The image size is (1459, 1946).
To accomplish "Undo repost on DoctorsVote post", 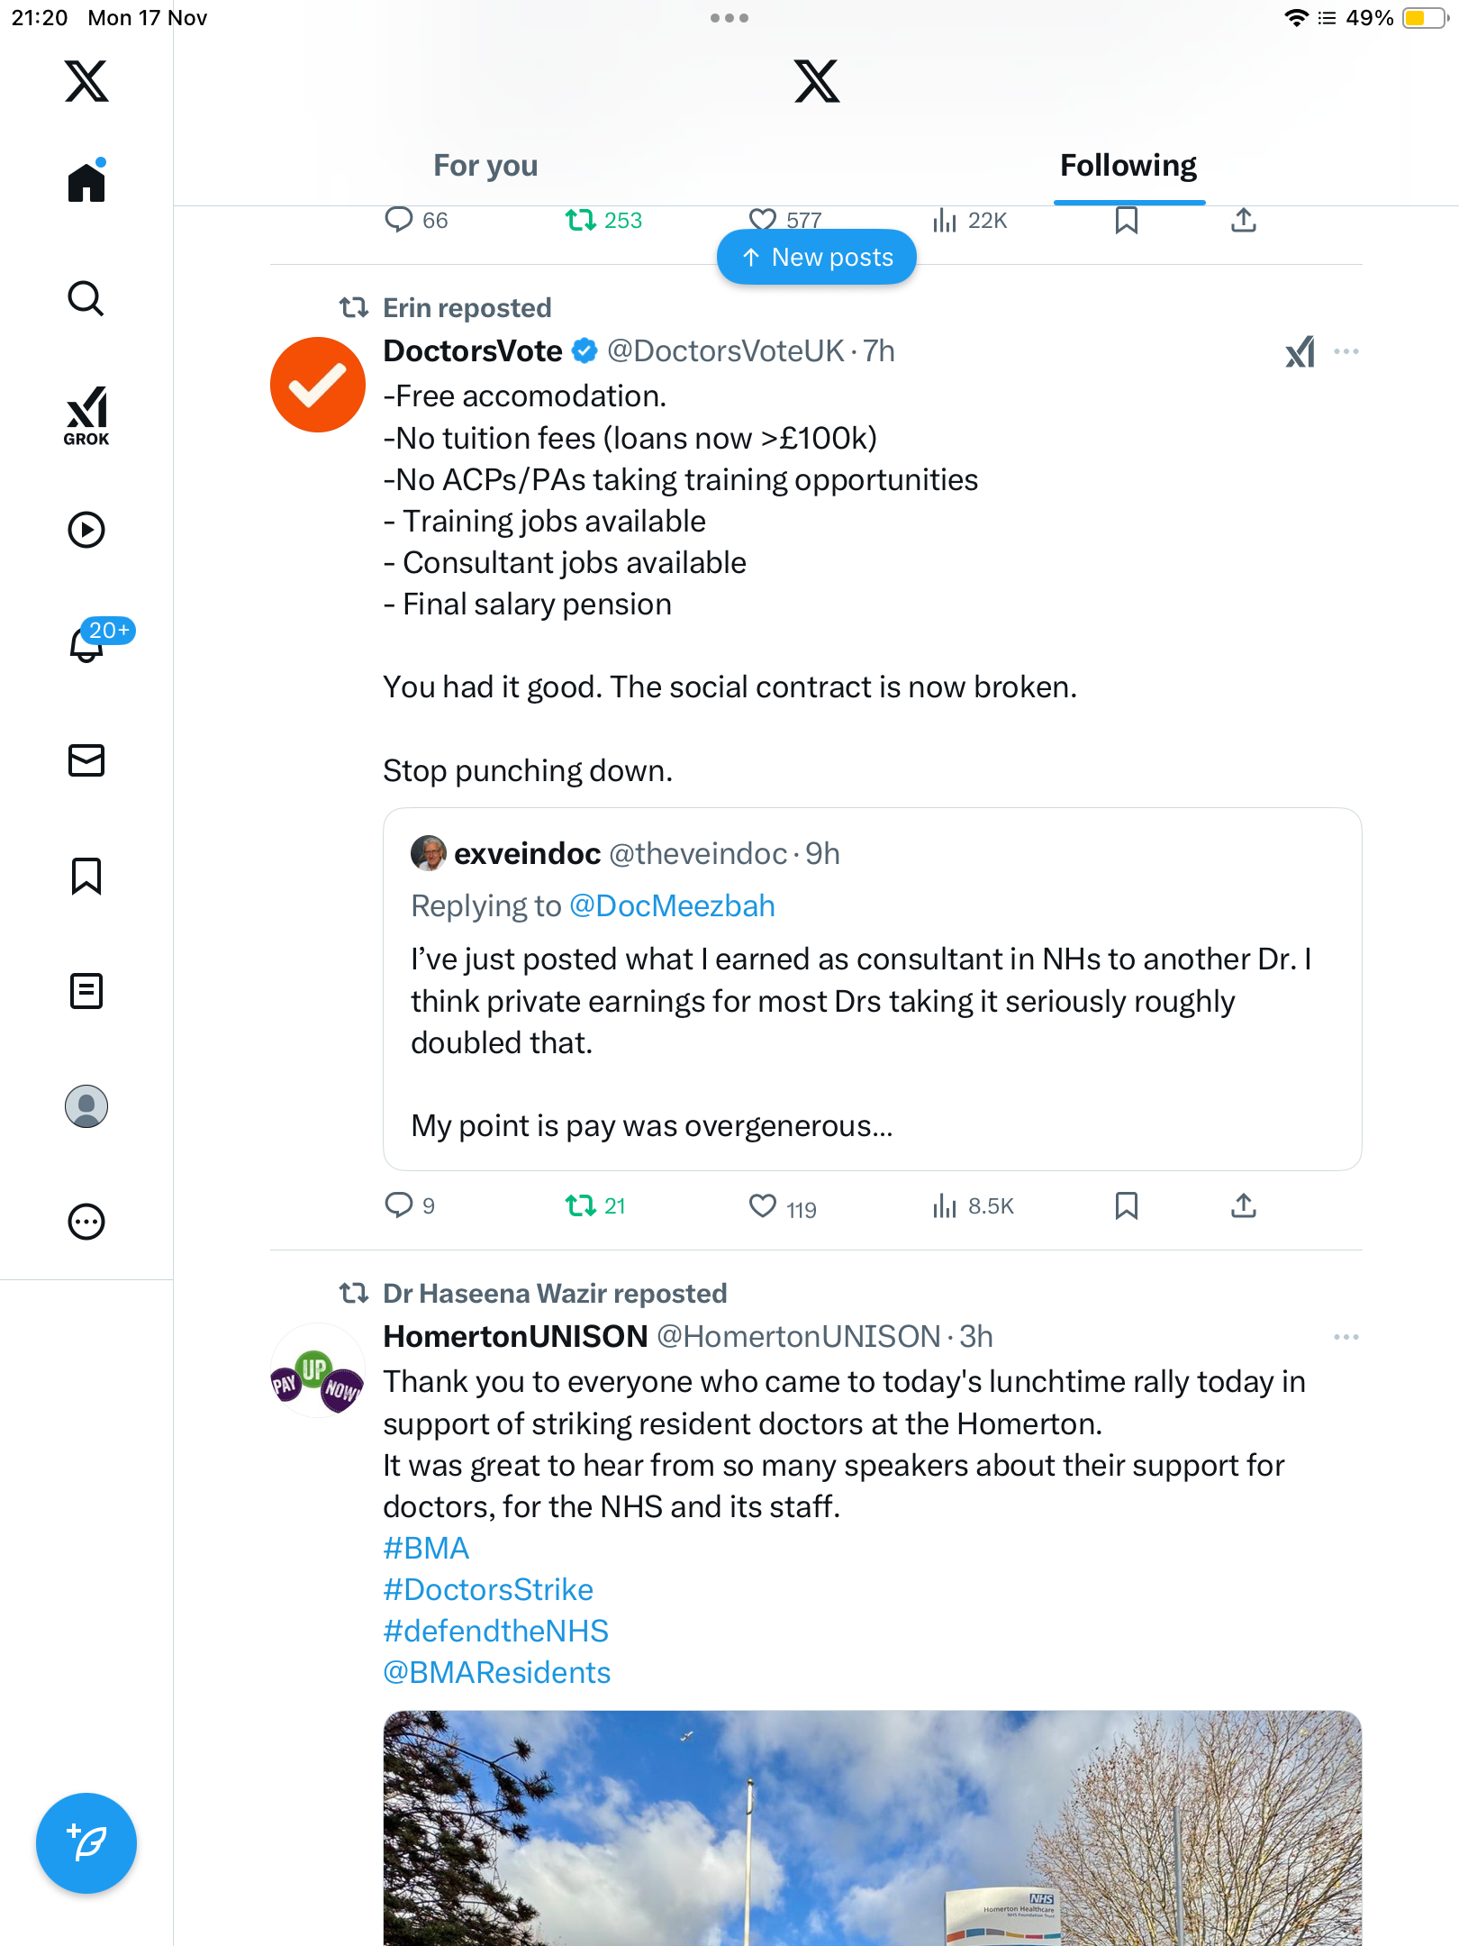I will [581, 1205].
